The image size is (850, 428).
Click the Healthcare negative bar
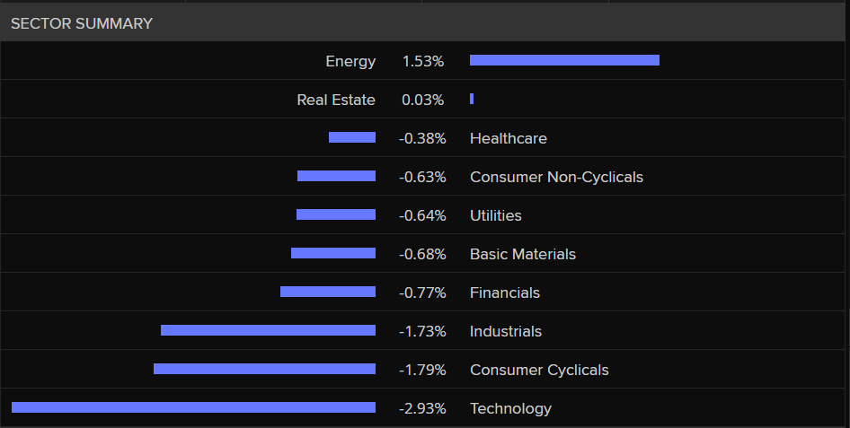[351, 137]
